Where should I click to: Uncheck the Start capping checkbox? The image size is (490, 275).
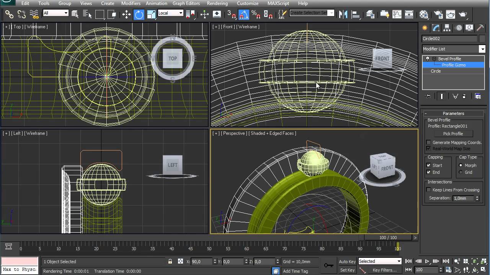tap(428, 165)
